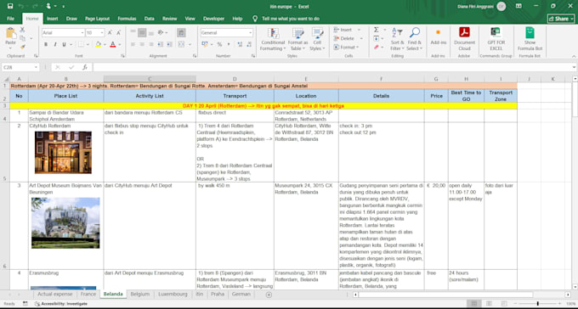Open Find & Select magnifier icon
The height and width of the screenshot is (309, 578).
415,32
